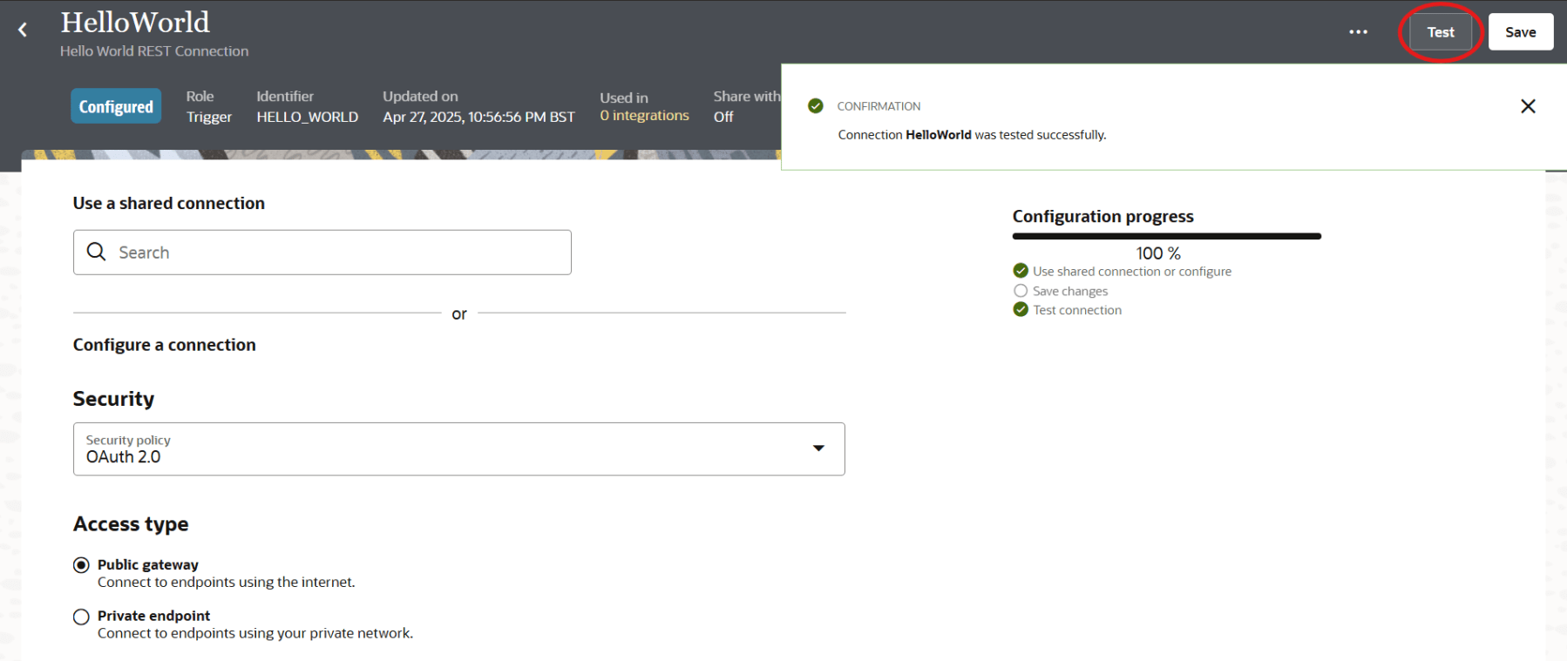The width and height of the screenshot is (1567, 661).
Task: Open the three-dot actions menu
Action: click(x=1358, y=32)
